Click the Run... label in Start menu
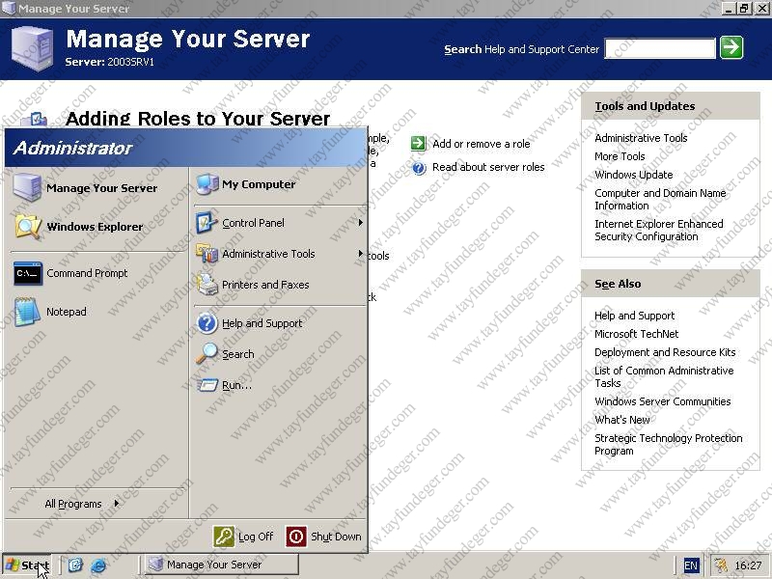This screenshot has height=579, width=772. pos(236,385)
